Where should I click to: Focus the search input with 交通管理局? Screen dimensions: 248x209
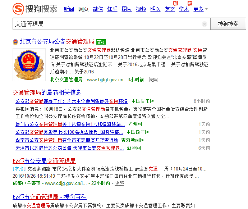pos(111,24)
